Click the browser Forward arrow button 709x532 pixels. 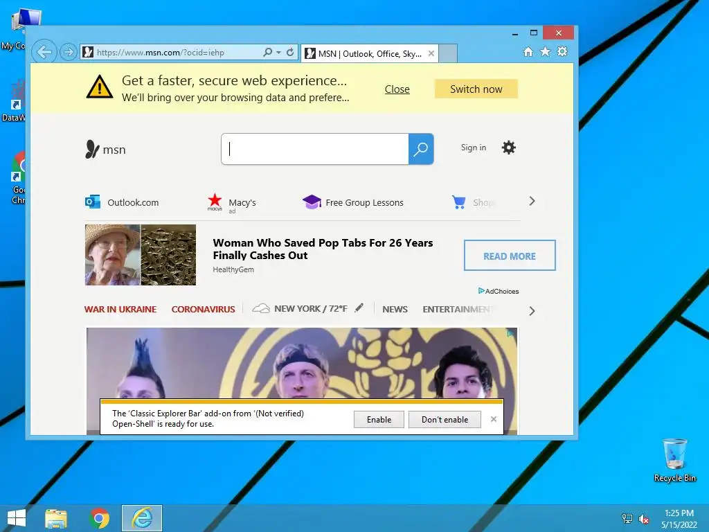click(69, 53)
